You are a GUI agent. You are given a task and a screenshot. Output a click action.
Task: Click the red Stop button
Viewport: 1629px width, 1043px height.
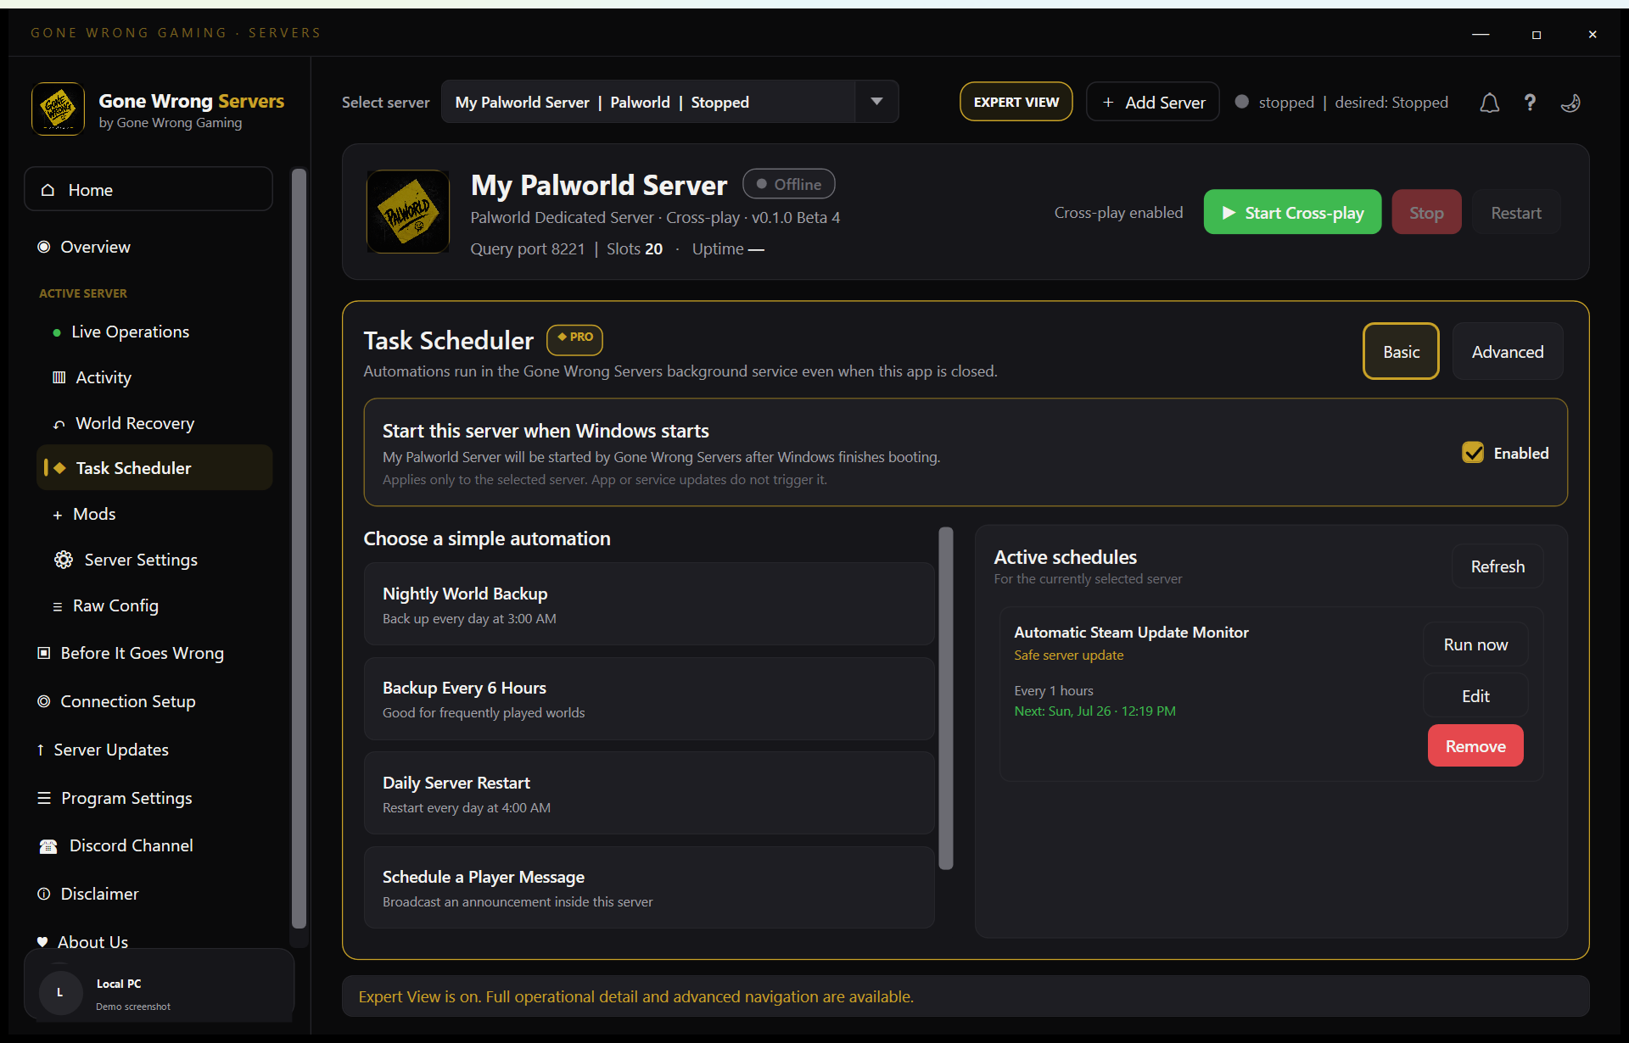(1426, 212)
